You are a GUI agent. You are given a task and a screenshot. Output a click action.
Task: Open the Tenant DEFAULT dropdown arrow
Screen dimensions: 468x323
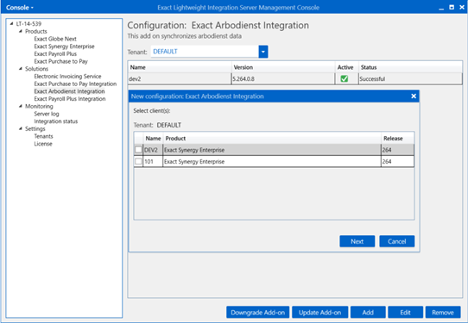coord(263,52)
